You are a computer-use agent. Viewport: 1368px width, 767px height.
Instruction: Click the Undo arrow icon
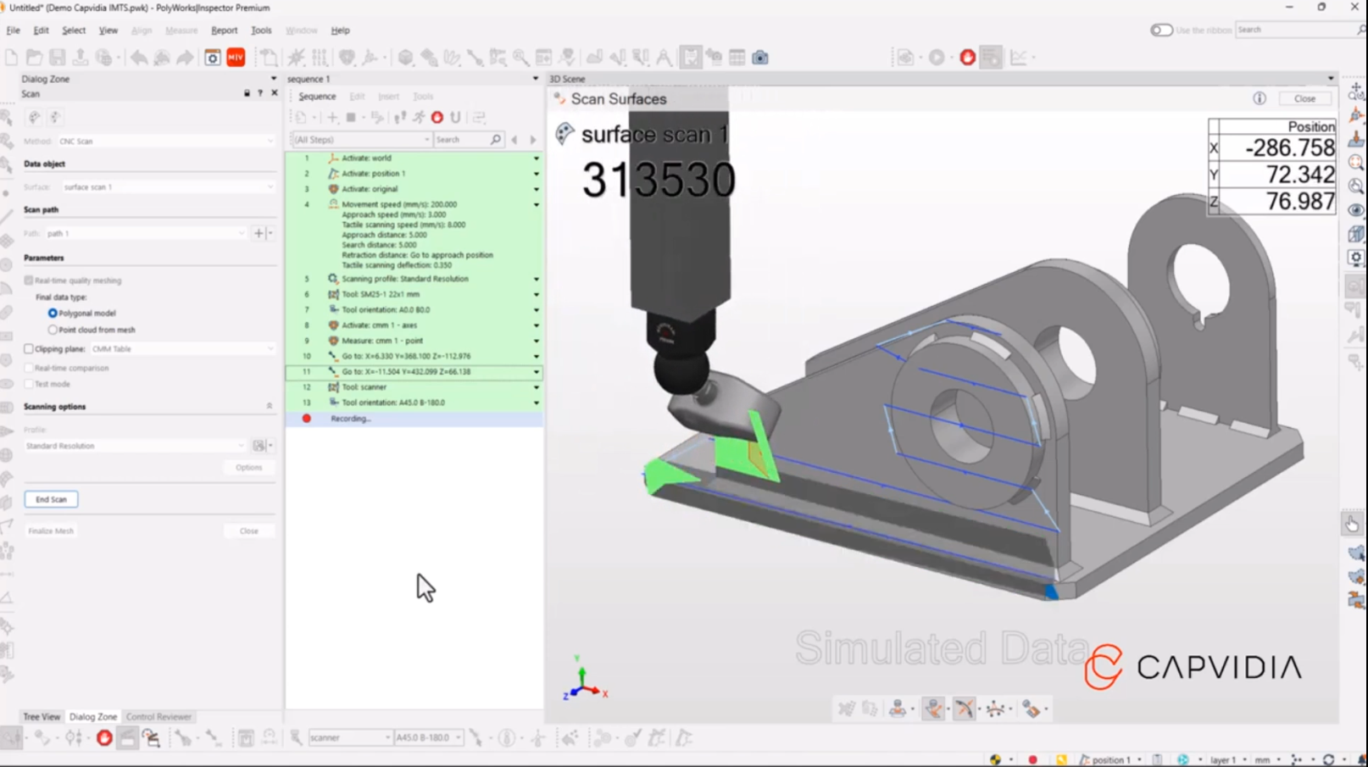click(138, 58)
